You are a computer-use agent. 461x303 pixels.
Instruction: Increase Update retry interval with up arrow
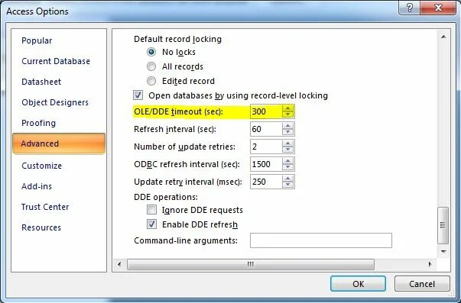287,179
